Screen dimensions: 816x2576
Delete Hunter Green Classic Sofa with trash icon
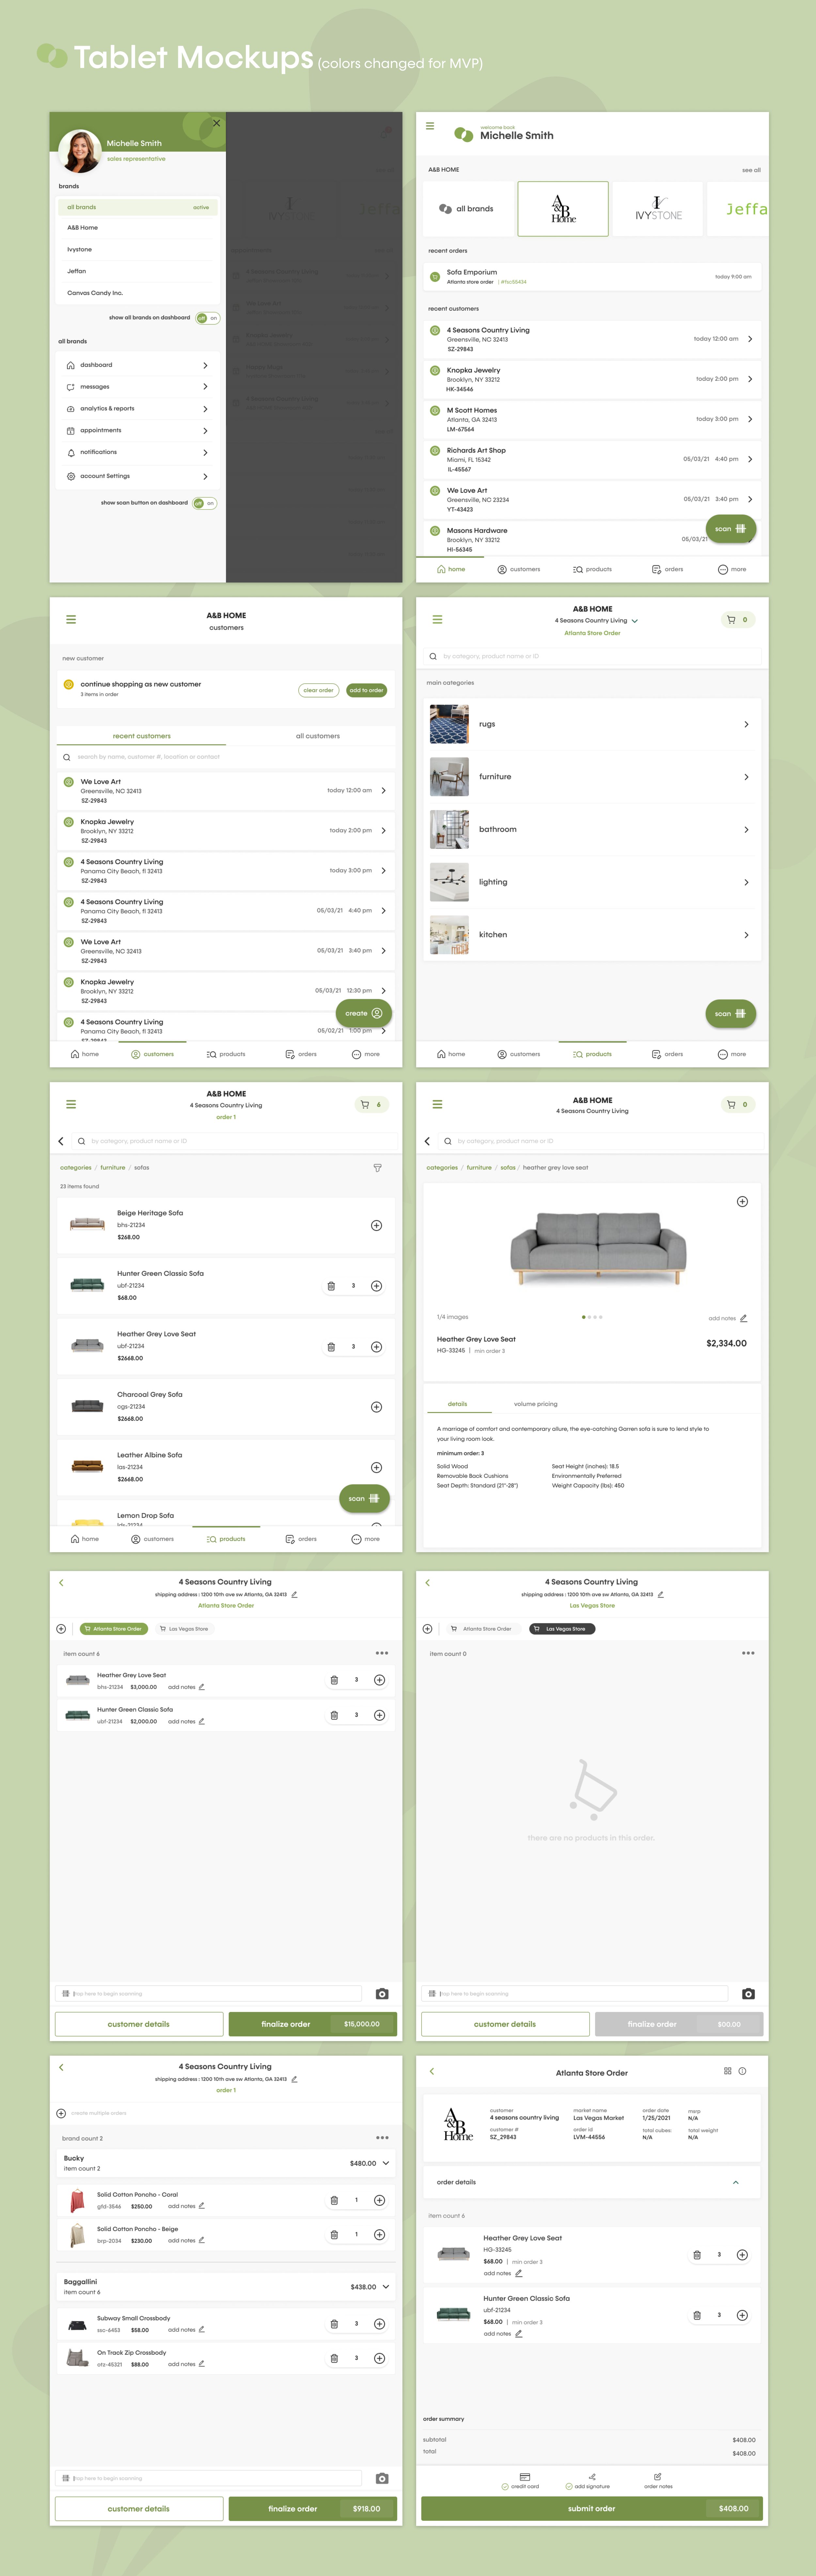coord(331,1286)
